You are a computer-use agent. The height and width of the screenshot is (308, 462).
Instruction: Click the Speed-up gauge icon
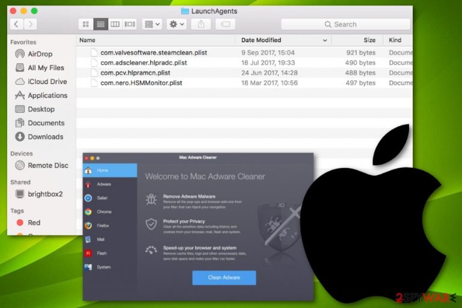pos(151,250)
